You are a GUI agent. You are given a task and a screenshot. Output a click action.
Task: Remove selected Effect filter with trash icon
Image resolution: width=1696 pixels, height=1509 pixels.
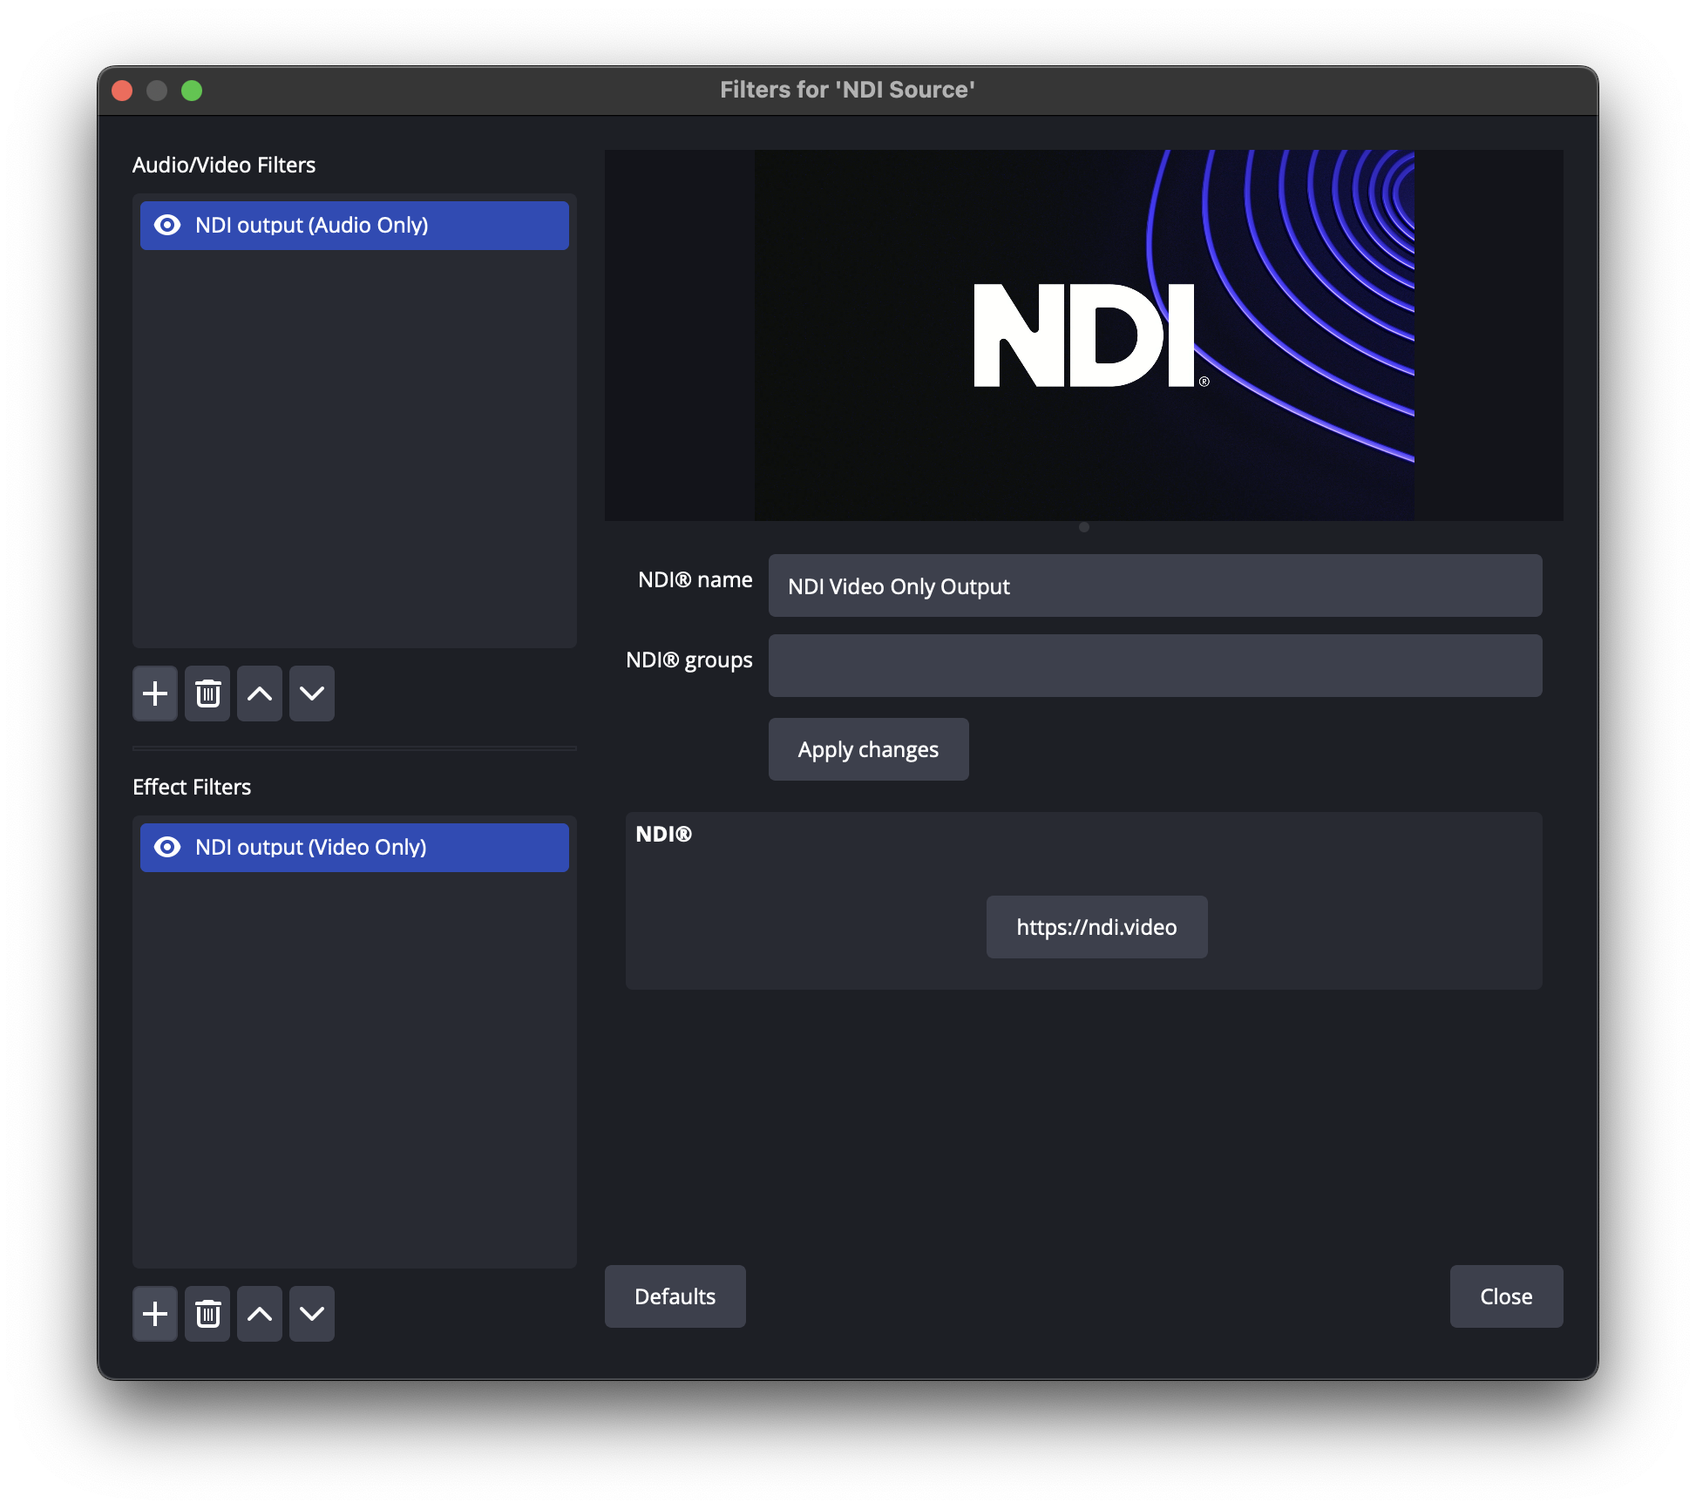click(207, 1314)
